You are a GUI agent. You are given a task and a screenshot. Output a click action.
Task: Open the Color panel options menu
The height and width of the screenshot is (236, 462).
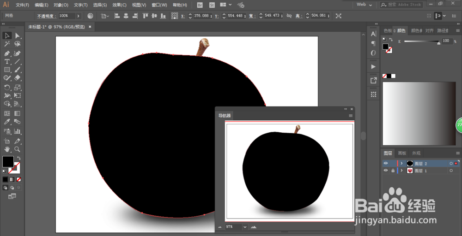pyautogui.click(x=457, y=30)
